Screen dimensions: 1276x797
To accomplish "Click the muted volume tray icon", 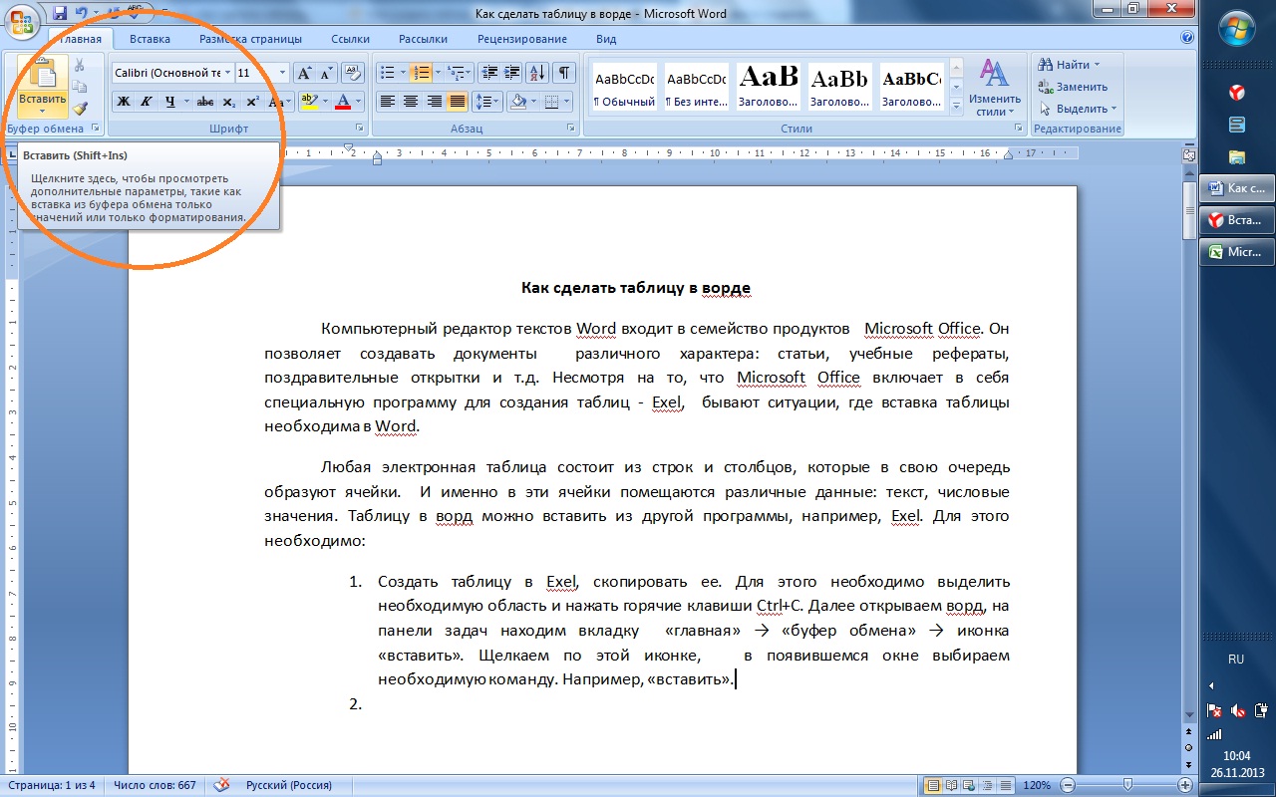I will (1237, 710).
